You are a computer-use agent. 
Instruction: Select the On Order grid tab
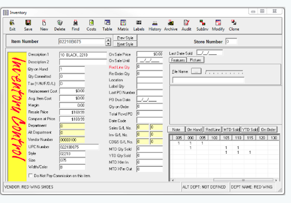pyautogui.click(x=268, y=130)
